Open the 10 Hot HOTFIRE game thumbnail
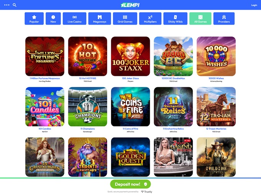The width and height of the screenshot is (261, 196). pos(88,56)
